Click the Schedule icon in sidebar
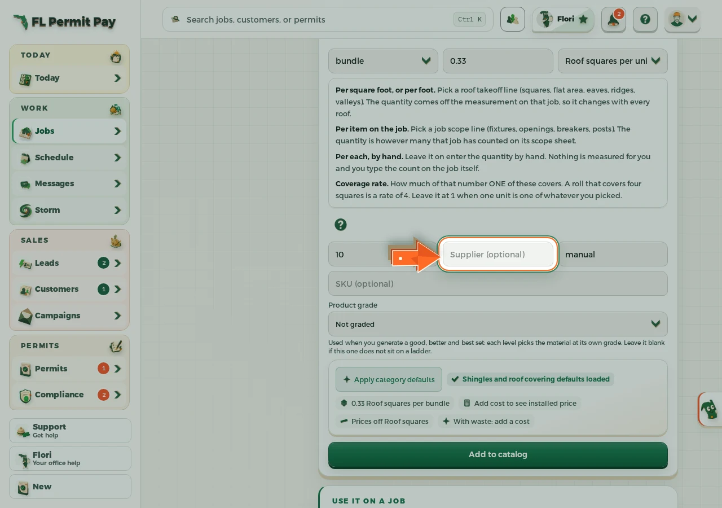This screenshot has height=508, width=722. point(25,158)
